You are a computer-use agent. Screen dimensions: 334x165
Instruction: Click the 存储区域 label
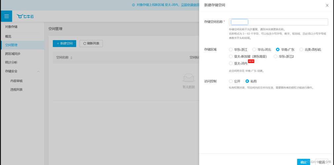[210, 49]
